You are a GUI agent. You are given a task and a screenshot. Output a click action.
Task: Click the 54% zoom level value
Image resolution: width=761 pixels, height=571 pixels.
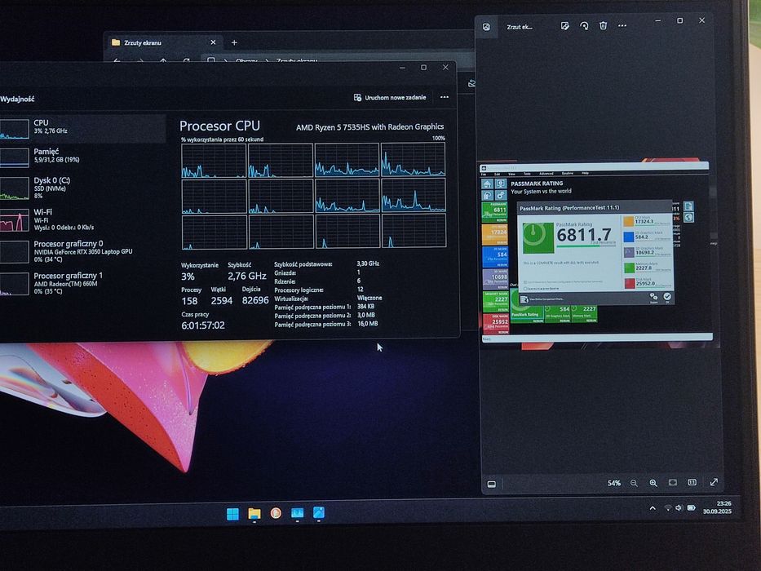tap(614, 483)
